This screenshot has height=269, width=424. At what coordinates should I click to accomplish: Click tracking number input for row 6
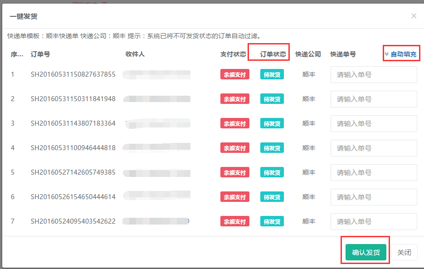coord(374,197)
